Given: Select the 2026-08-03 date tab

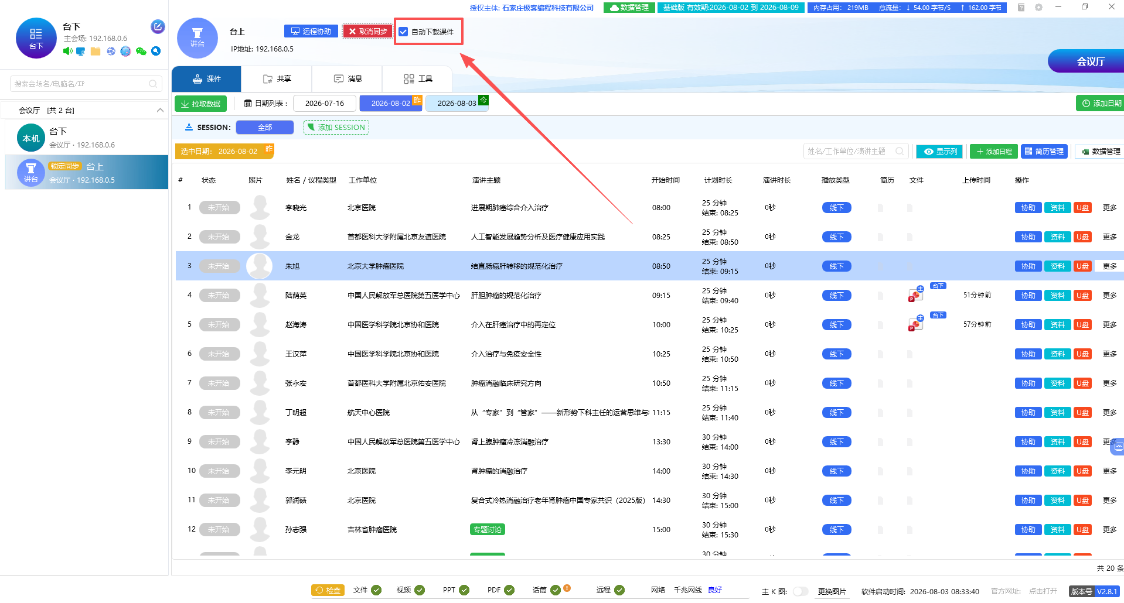Looking at the screenshot, I should pyautogui.click(x=457, y=104).
